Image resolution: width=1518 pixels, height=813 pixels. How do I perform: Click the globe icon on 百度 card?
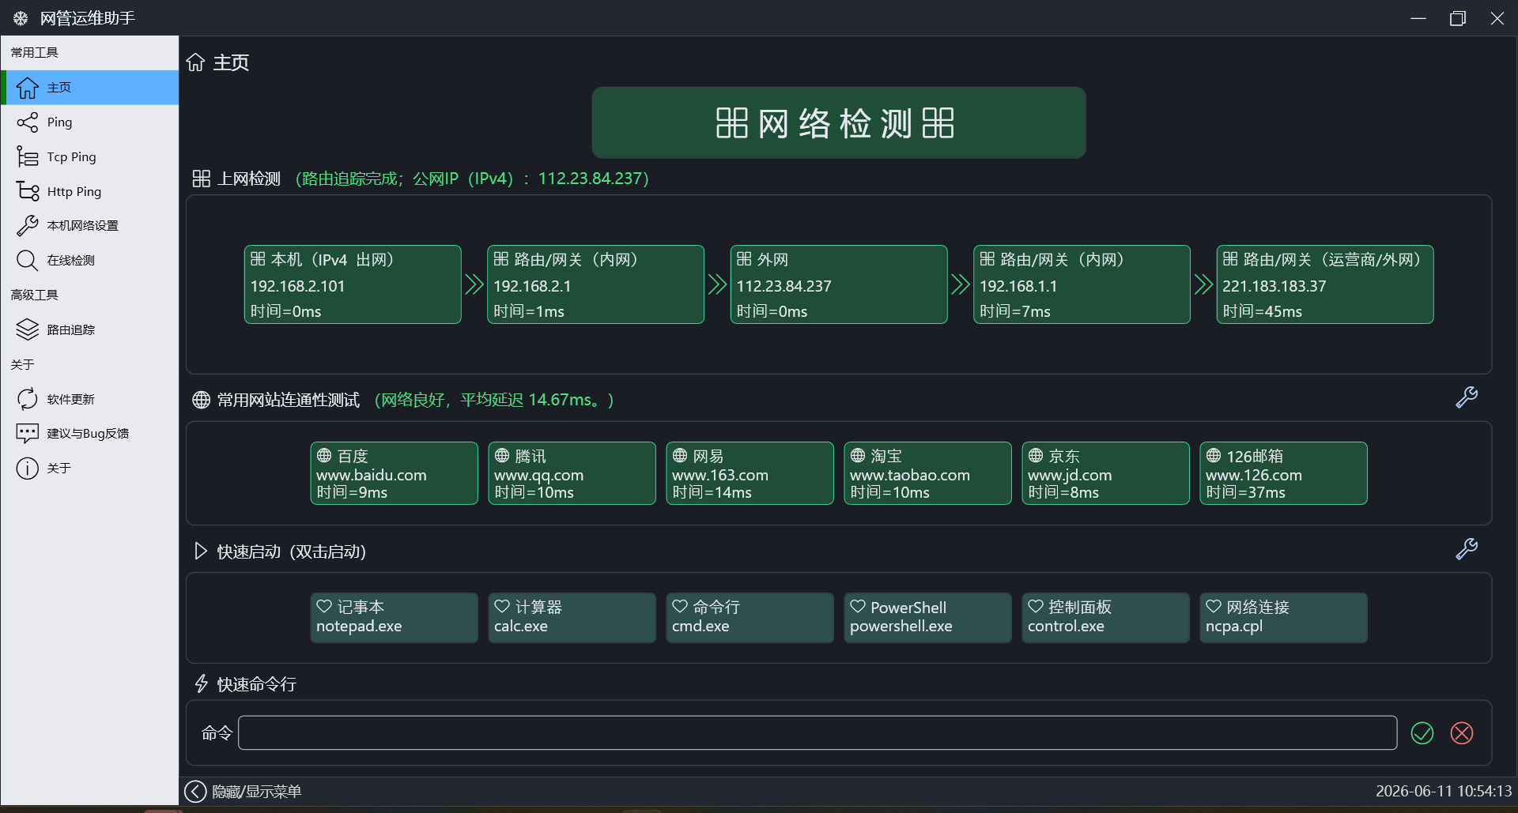324,455
